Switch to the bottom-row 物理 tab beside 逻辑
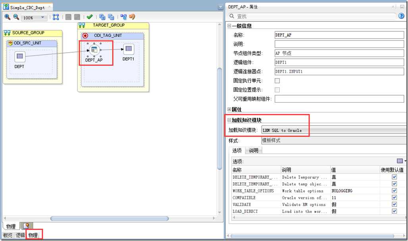Image resolution: width=408 pixels, height=241 pixels. pyautogui.click(x=33, y=235)
